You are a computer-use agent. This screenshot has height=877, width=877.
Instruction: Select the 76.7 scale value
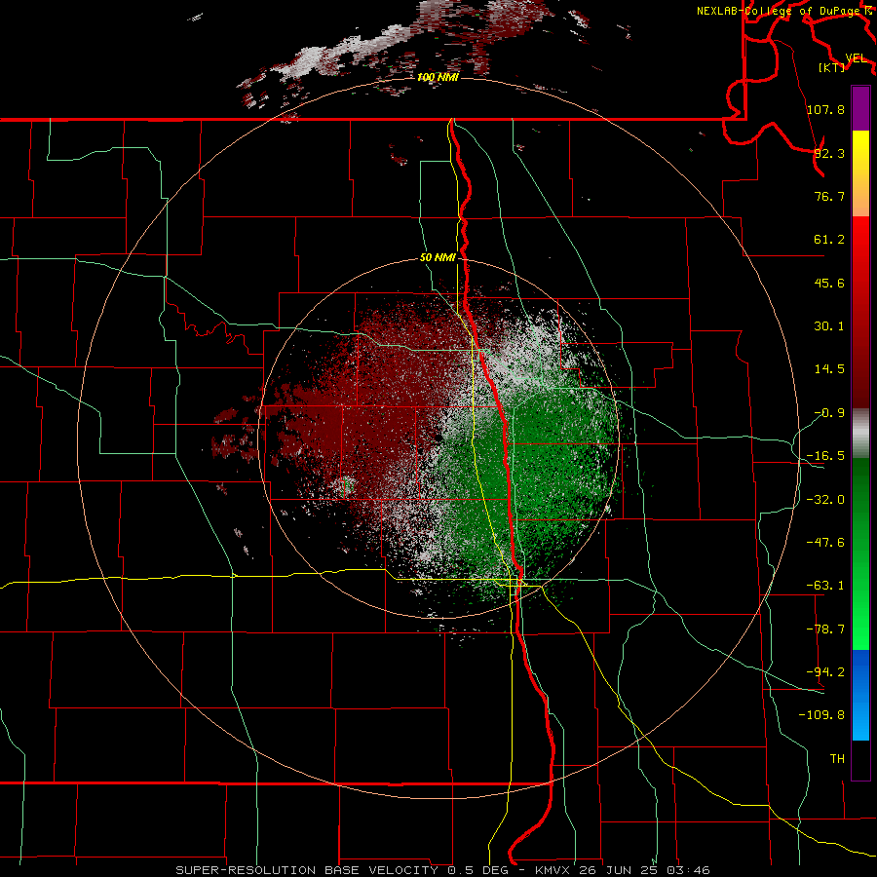pos(829,196)
